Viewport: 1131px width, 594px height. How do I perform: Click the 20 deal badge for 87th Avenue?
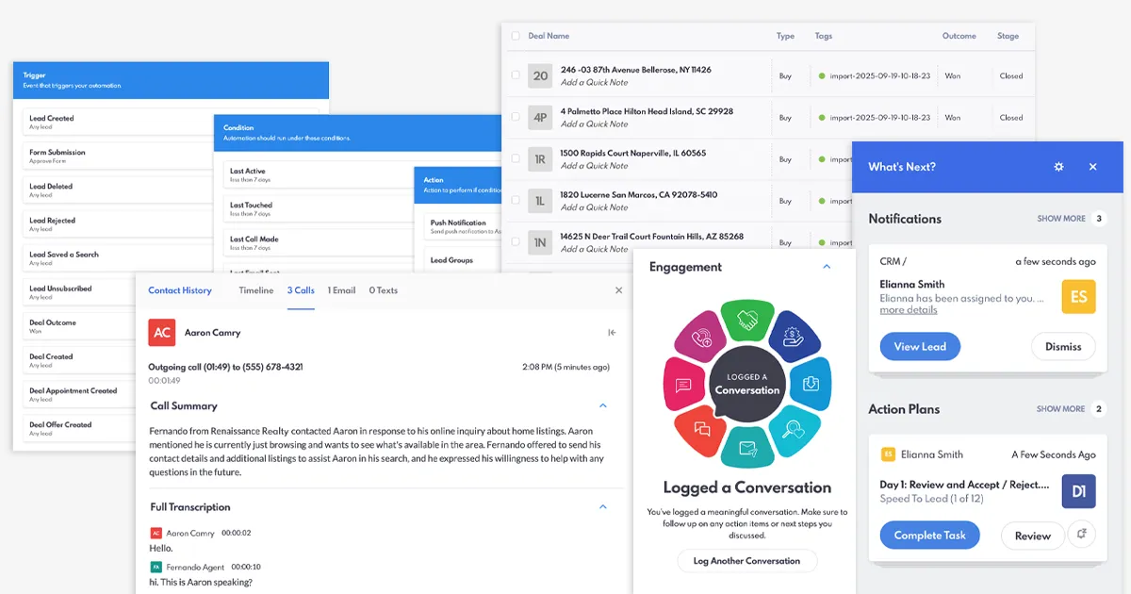tap(540, 76)
